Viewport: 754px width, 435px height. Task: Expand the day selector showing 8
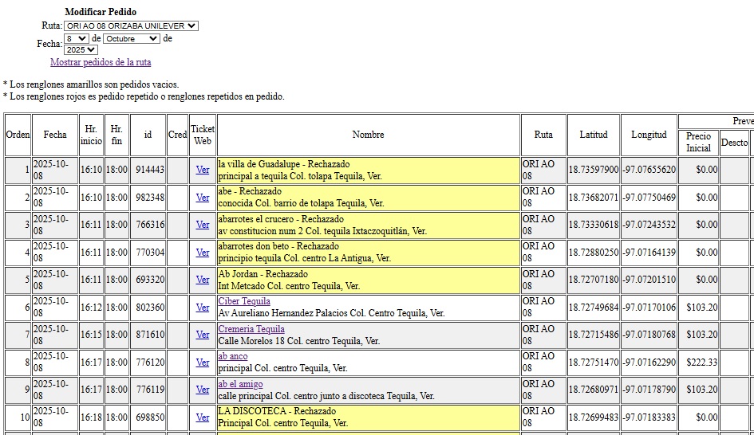coord(77,38)
